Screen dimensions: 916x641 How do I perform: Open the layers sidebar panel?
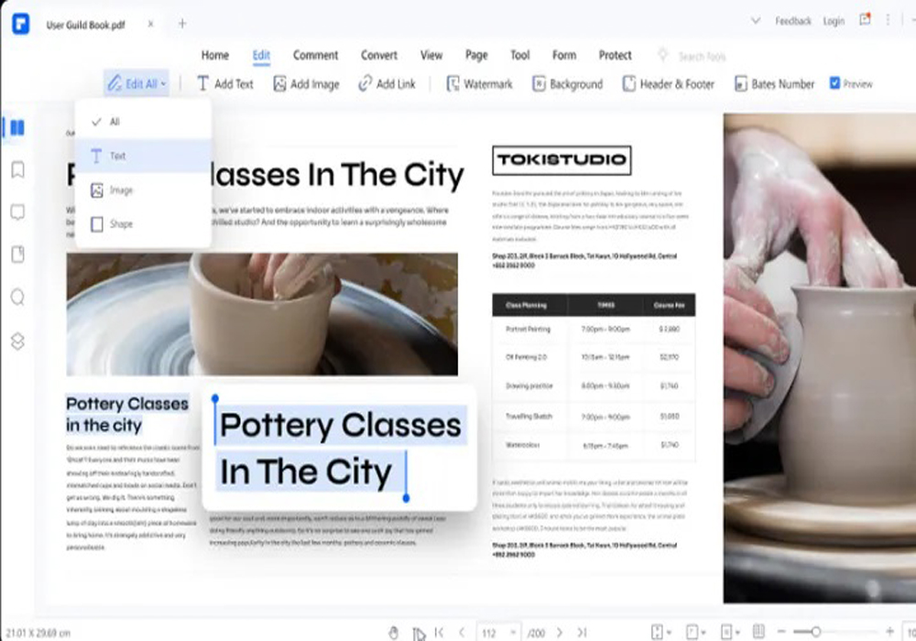tap(17, 341)
